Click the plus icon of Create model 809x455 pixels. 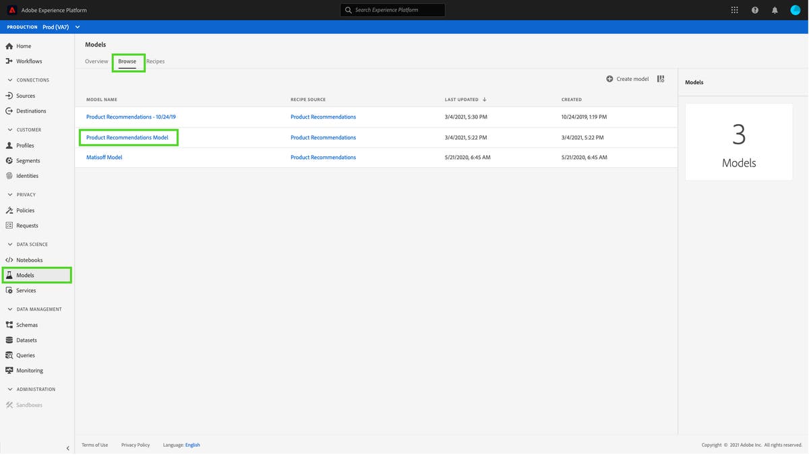click(x=609, y=79)
